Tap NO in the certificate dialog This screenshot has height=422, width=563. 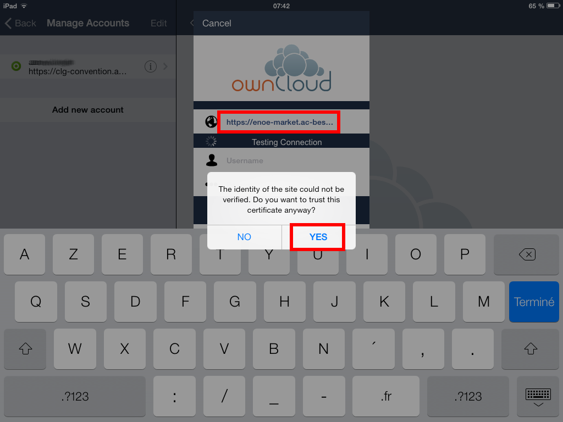[x=244, y=237]
